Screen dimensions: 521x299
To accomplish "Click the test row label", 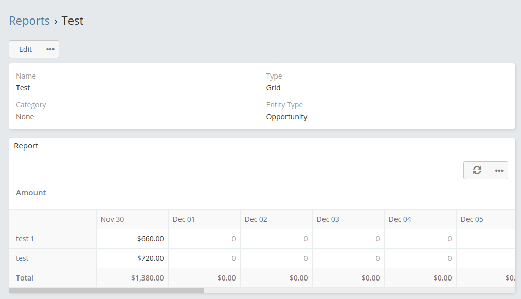I will click(x=22, y=258).
